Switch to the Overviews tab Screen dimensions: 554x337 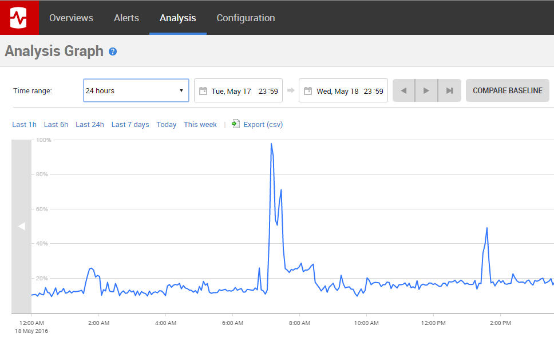(71, 18)
